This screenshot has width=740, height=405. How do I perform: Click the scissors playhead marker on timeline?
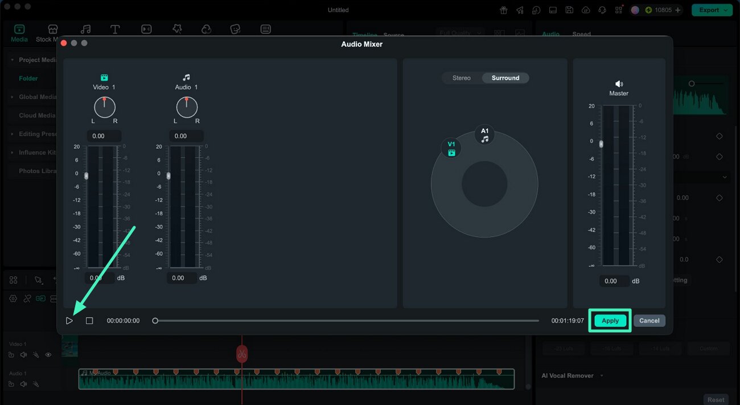[242, 354]
